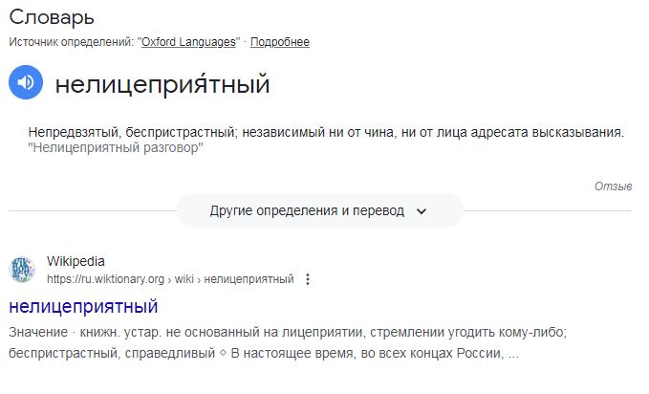
Task: Click the https://ru.wiktionary.org address text
Action: click(105, 279)
